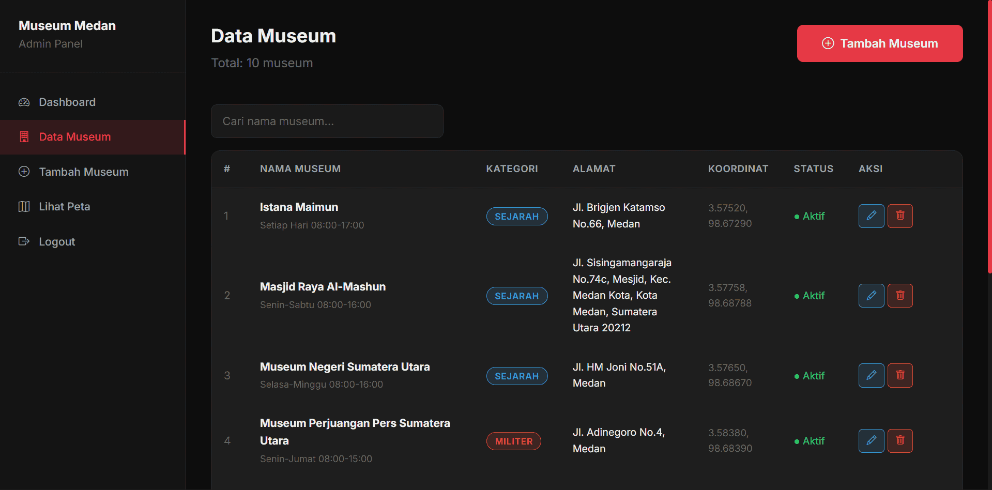Image resolution: width=992 pixels, height=490 pixels.
Task: Click the Dashboard gauge icon in sidebar
Action: [24, 102]
